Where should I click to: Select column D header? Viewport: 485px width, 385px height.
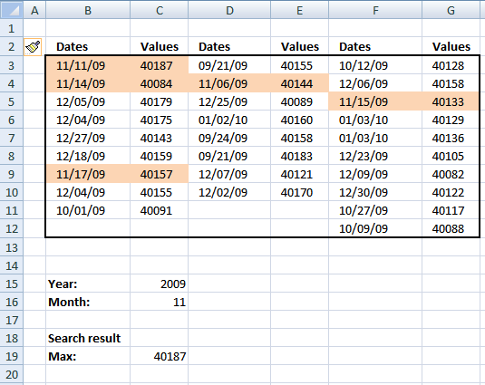click(x=229, y=10)
